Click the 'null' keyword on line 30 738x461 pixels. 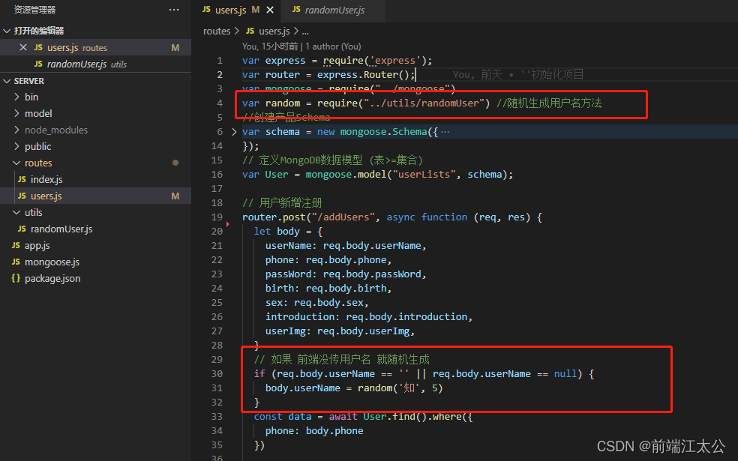coord(565,373)
